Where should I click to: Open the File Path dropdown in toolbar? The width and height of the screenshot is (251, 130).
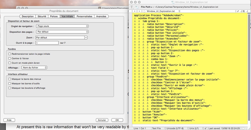pos(147,7)
